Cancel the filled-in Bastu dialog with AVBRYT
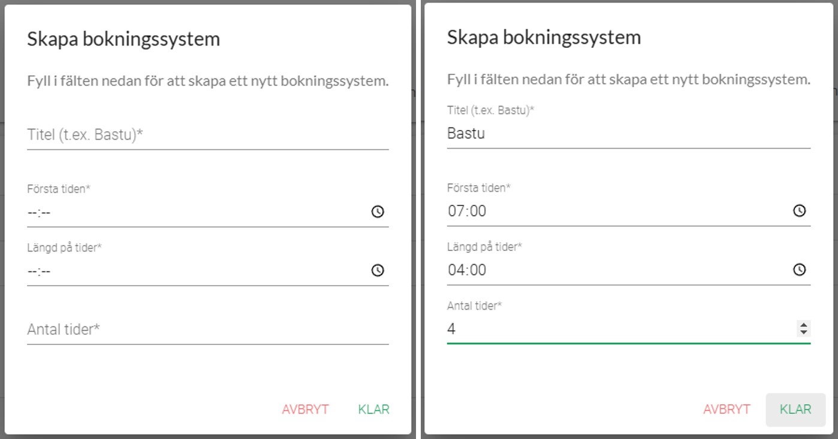The image size is (838, 439). [x=727, y=410]
